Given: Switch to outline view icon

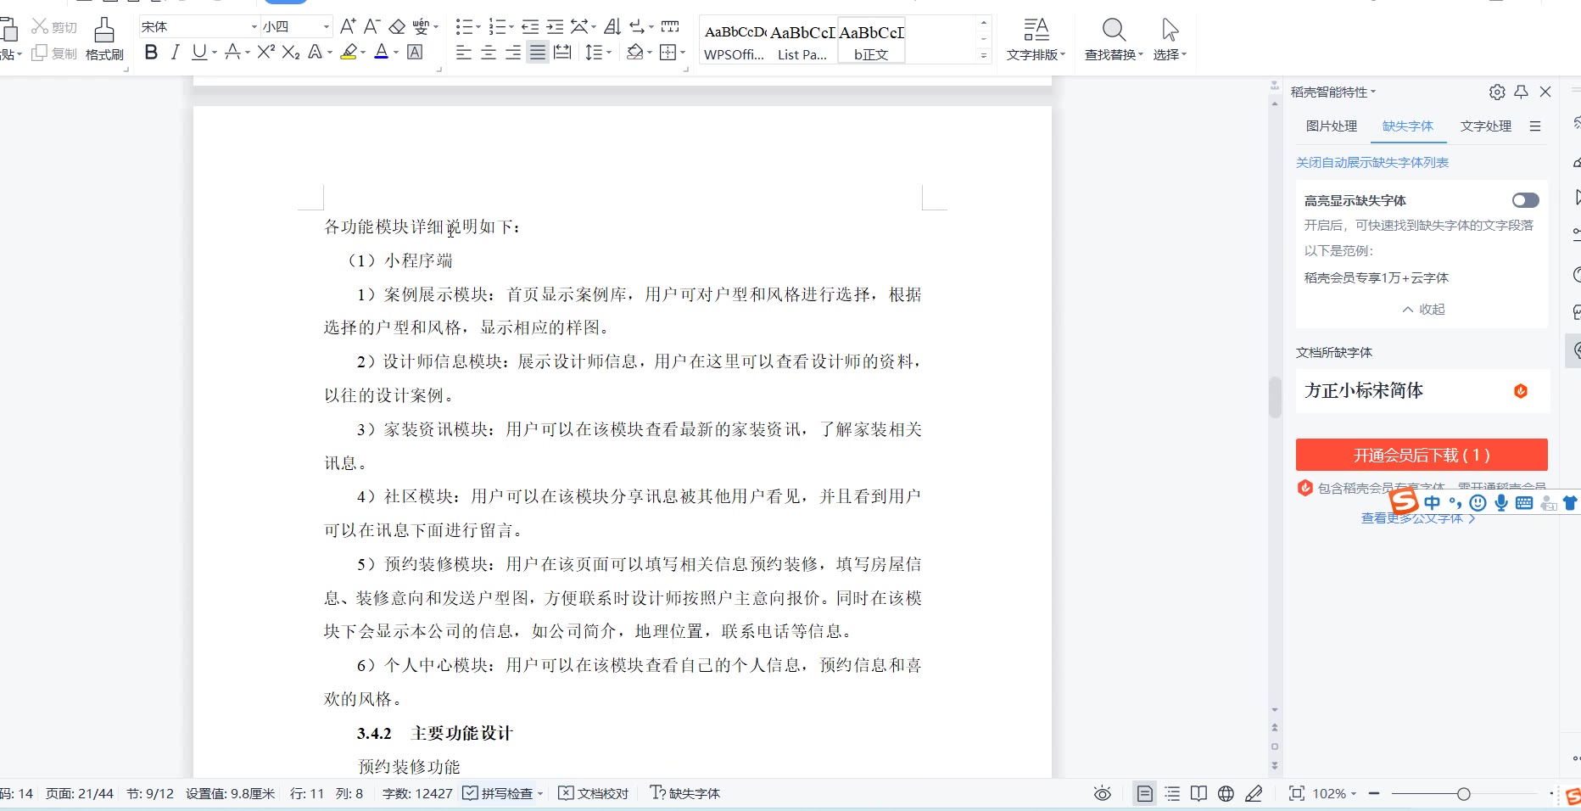Looking at the screenshot, I should tap(1172, 794).
